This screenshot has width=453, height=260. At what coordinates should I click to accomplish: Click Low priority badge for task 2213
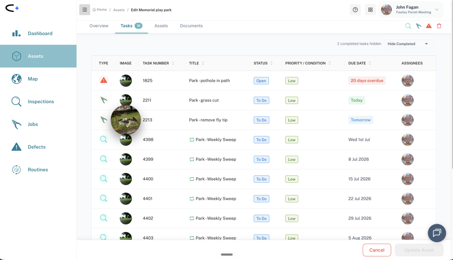click(292, 120)
